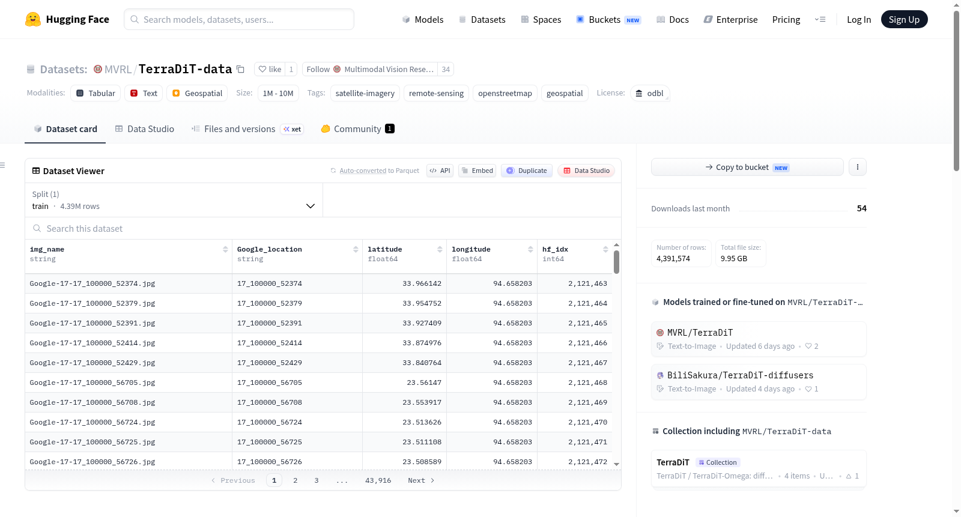Open the Data Studio tab
This screenshot has width=961, height=517.
tap(145, 129)
